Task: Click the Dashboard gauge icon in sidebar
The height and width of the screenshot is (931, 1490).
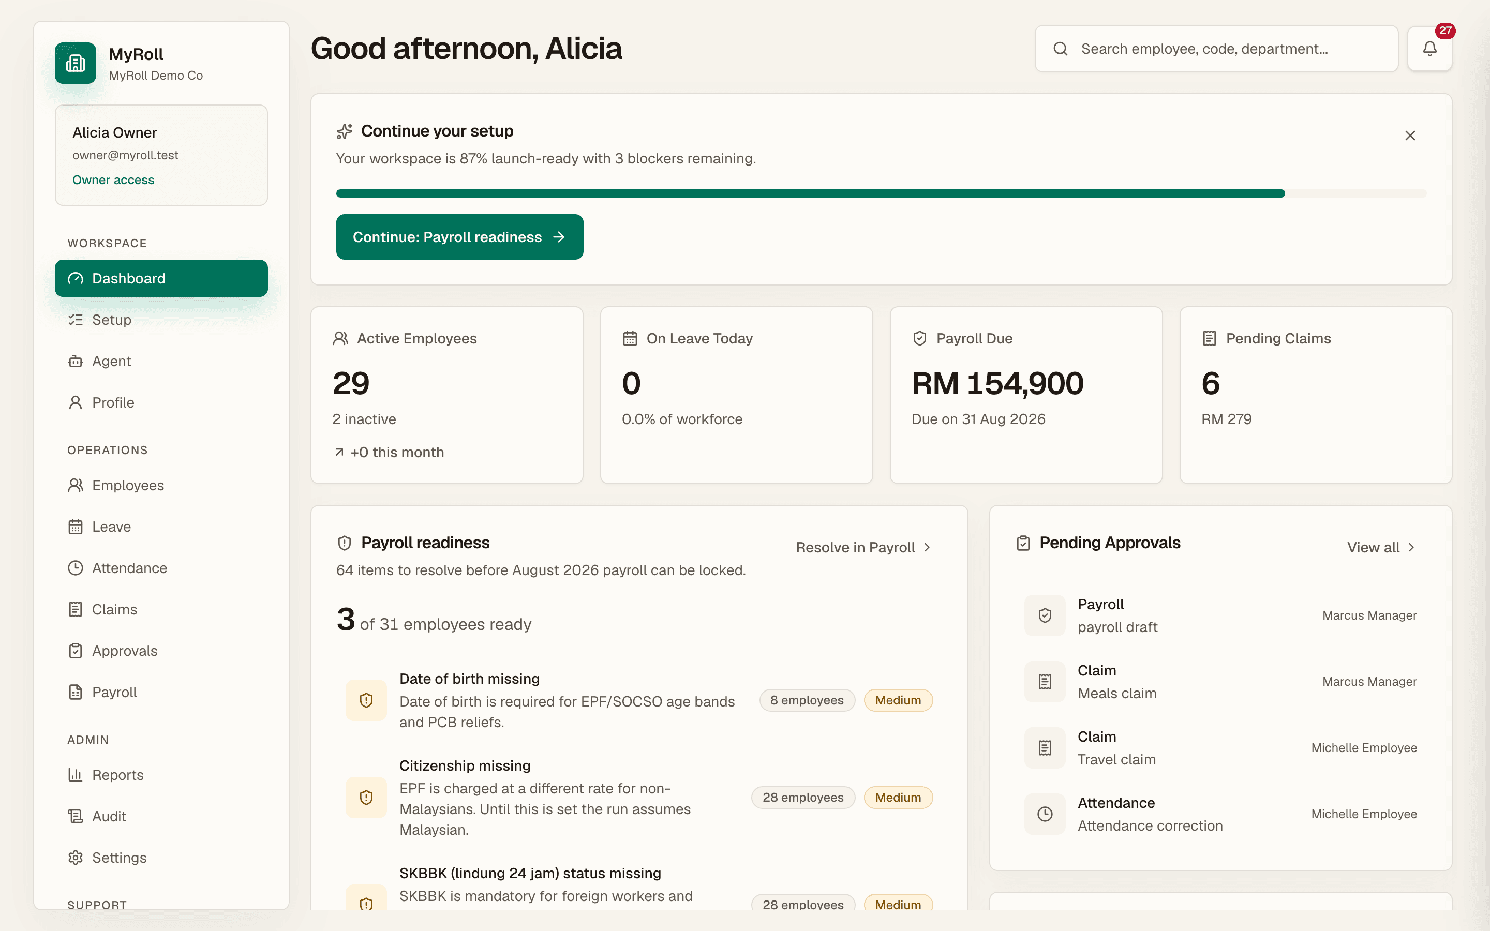Action: (76, 278)
